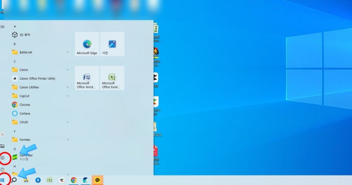
Task: Expand the CapCut folder chevron
Action: (68, 96)
